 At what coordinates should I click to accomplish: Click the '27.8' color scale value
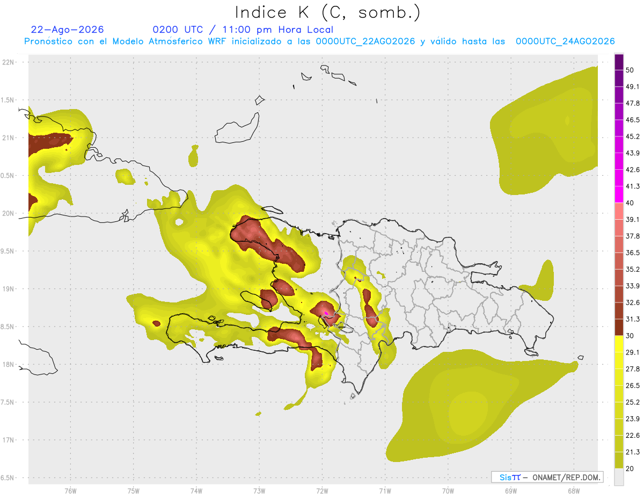click(x=633, y=369)
